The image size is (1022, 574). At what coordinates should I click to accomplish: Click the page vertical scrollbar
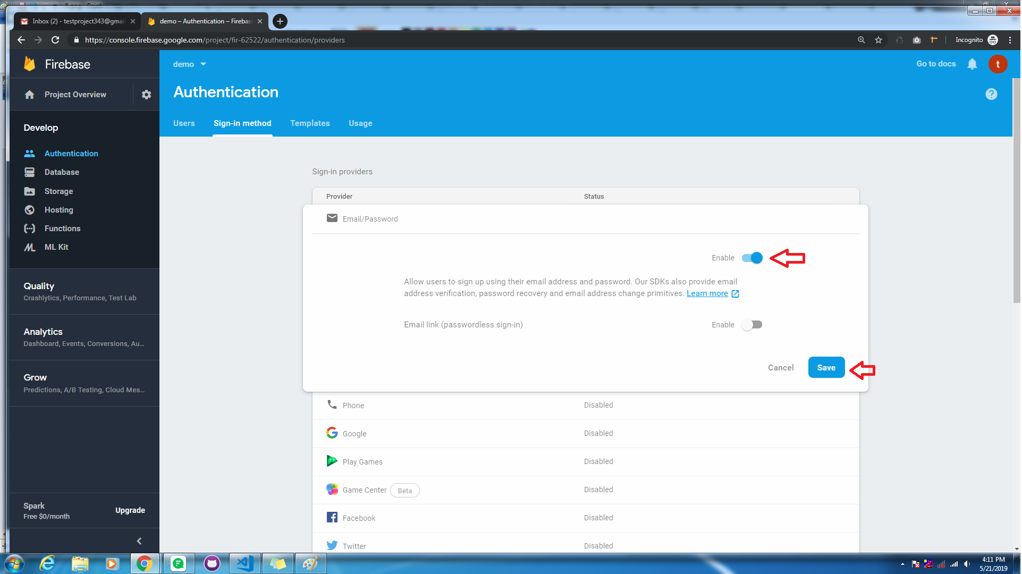coord(1017,191)
